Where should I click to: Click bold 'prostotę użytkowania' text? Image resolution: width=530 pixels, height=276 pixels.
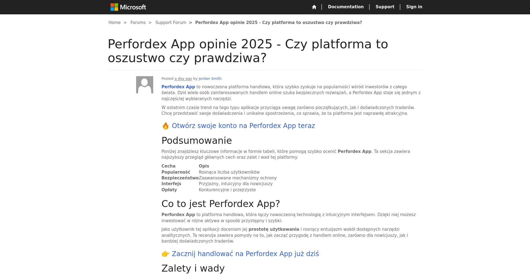274,229
